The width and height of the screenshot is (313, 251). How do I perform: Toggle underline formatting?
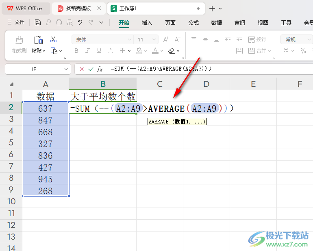pyautogui.click(x=99, y=51)
